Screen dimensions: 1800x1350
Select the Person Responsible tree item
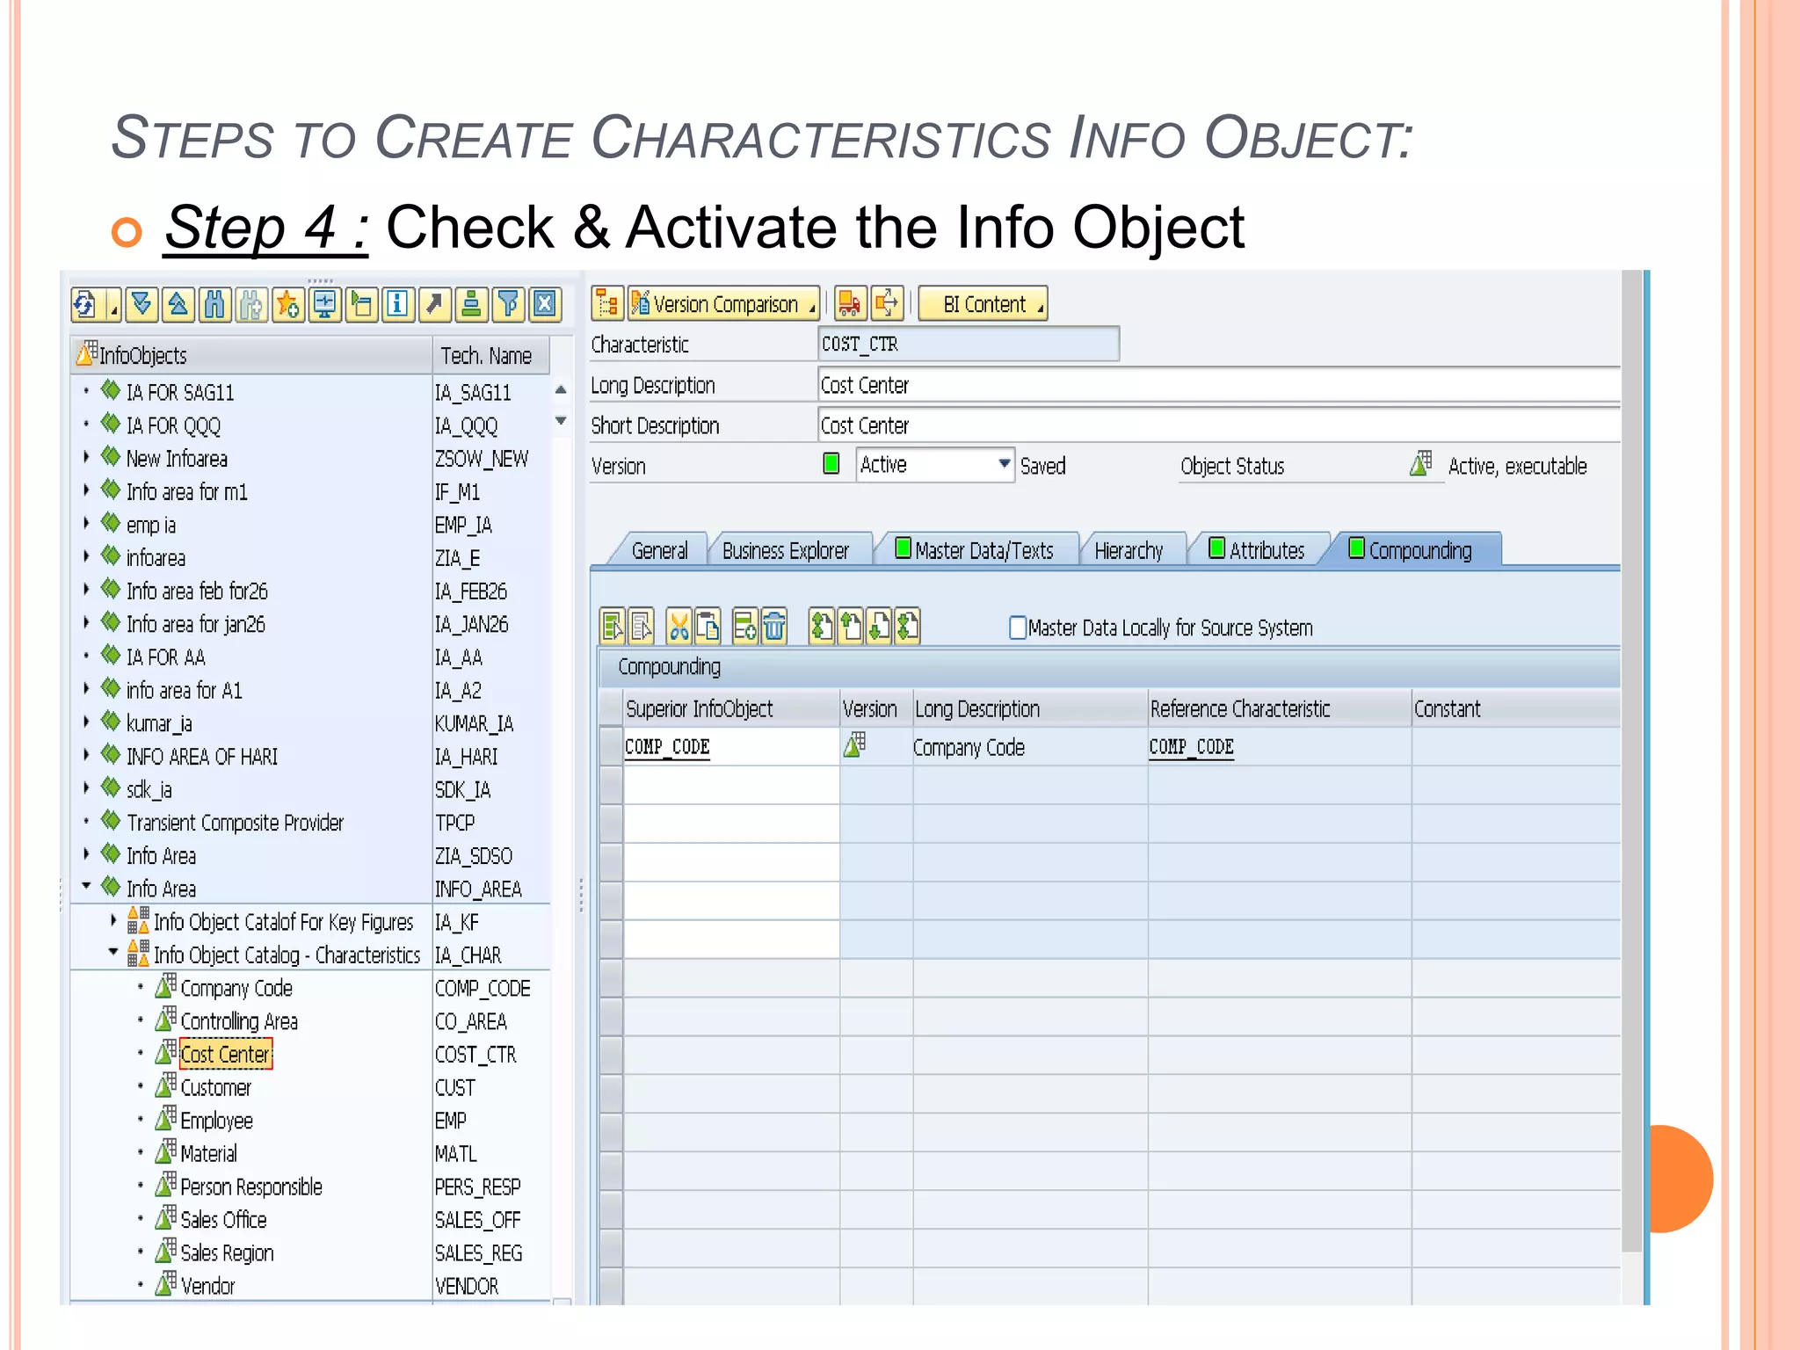[x=251, y=1187]
